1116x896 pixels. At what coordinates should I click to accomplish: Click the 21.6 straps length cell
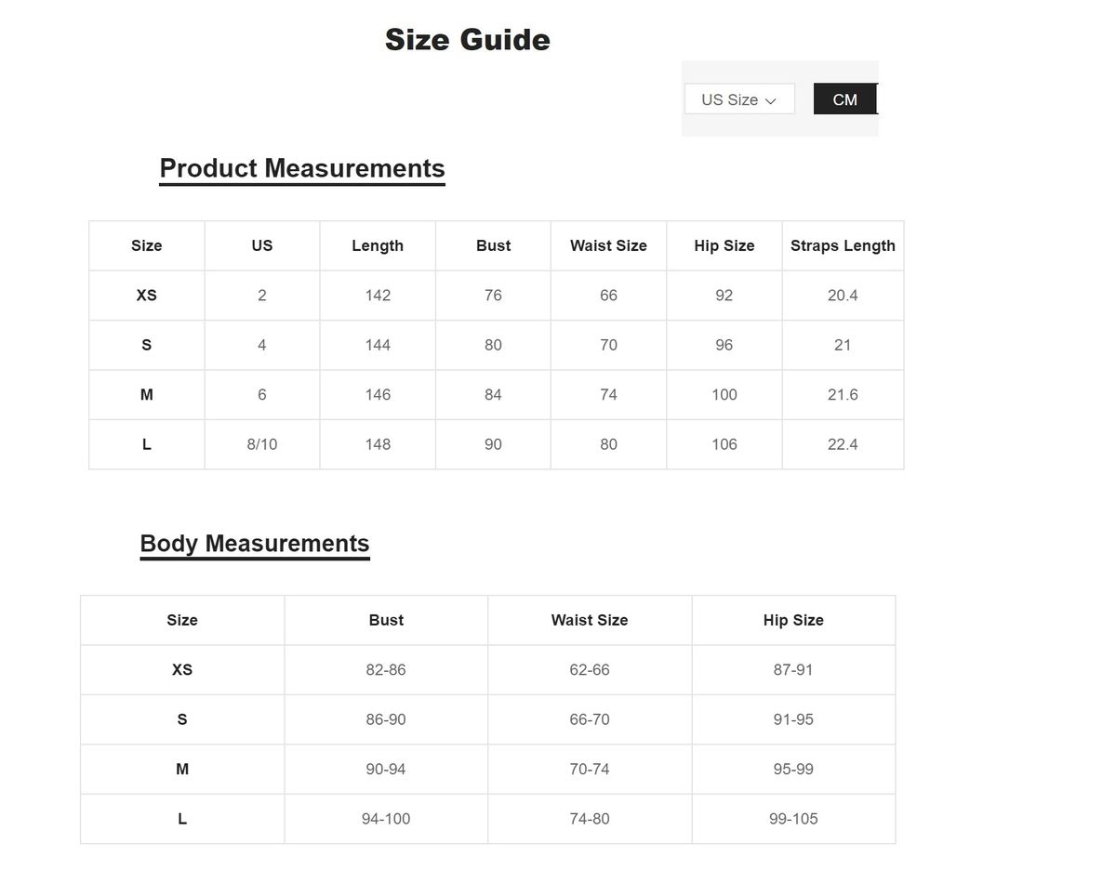coord(843,395)
